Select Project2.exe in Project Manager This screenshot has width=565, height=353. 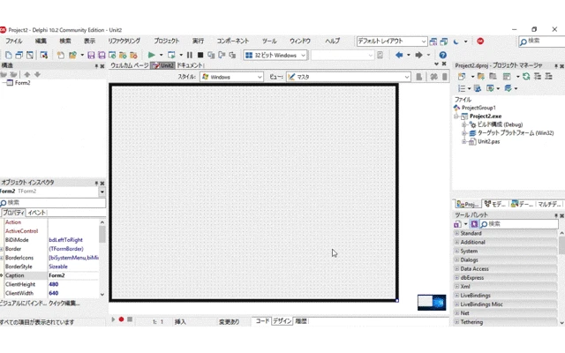coord(486,116)
